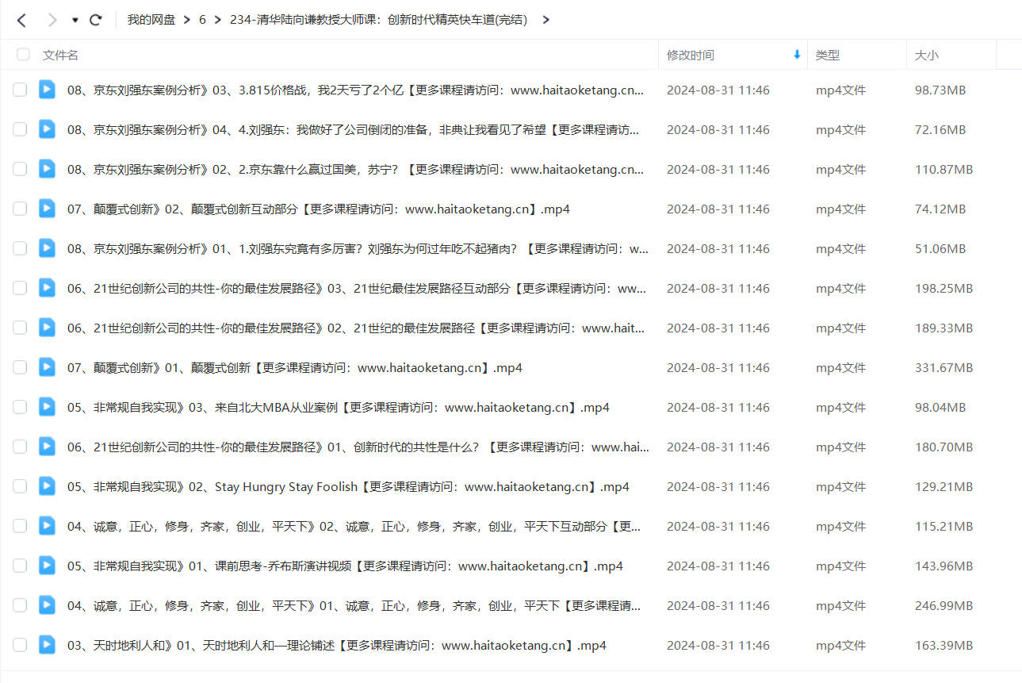Select file name 03、3.815价格战，我2天亏了2个亿

pos(355,90)
